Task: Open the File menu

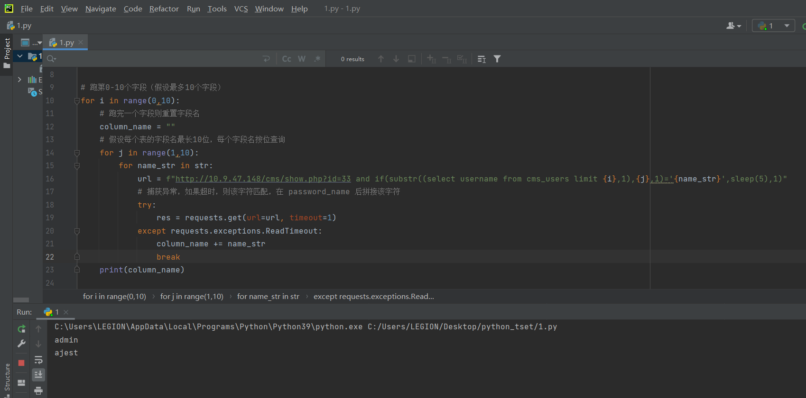Action: click(27, 9)
